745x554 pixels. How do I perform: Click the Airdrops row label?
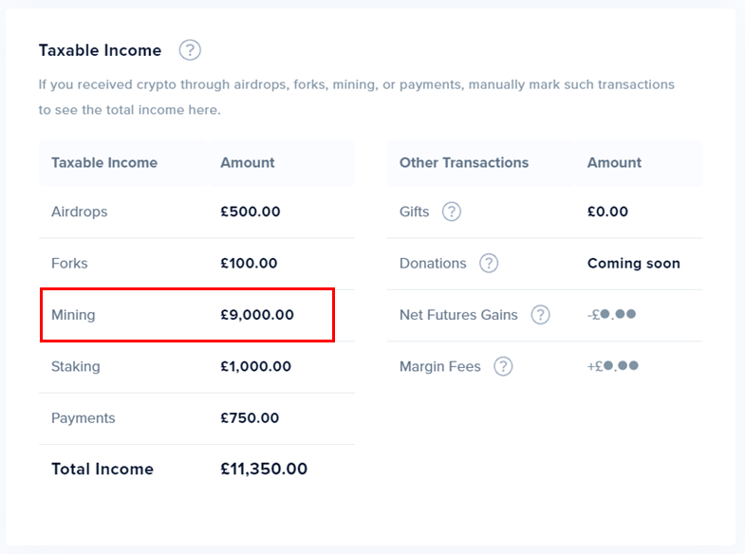click(x=79, y=212)
